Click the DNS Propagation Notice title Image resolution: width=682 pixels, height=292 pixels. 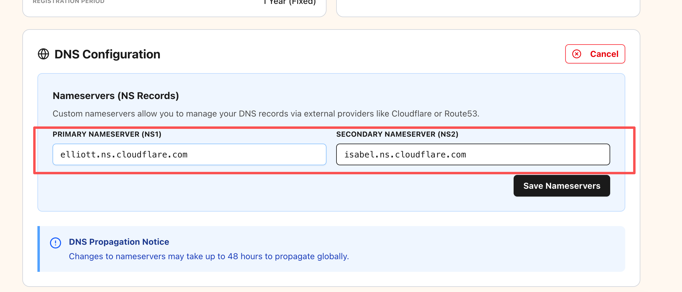[119, 242]
